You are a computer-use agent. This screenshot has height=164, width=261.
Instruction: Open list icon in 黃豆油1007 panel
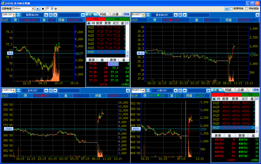pos(180,15)
